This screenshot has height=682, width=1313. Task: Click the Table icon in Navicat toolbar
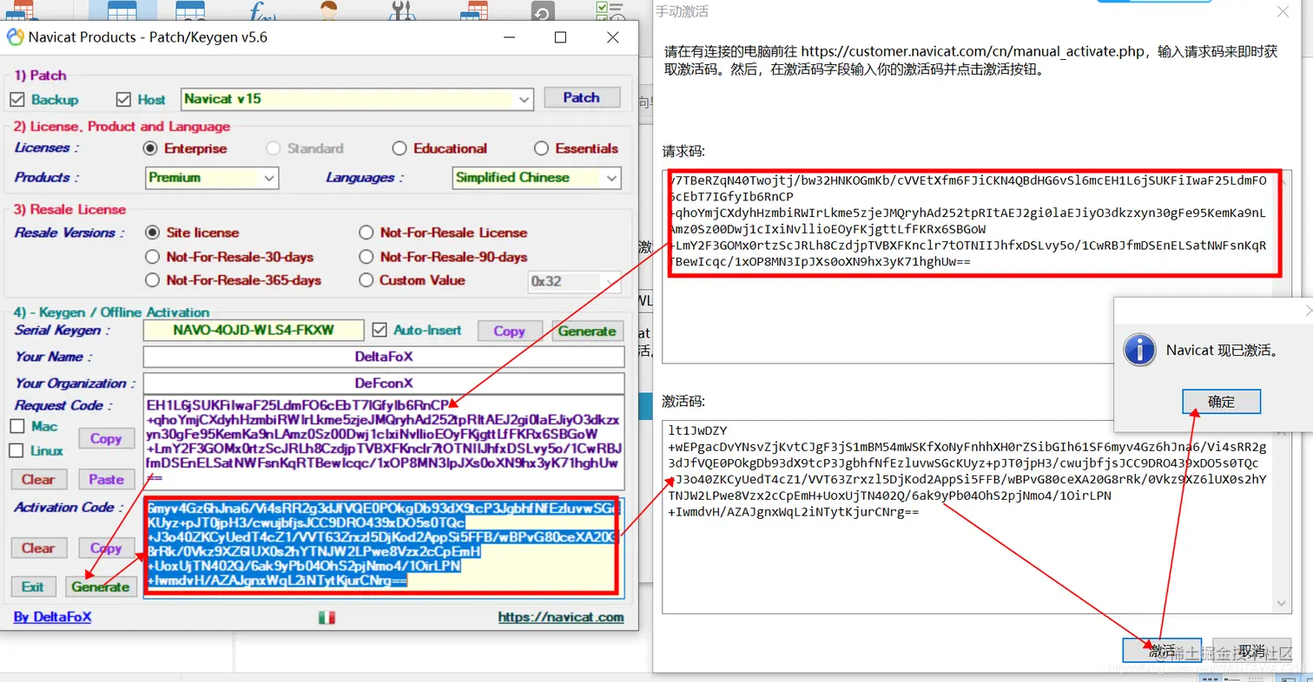[x=123, y=11]
